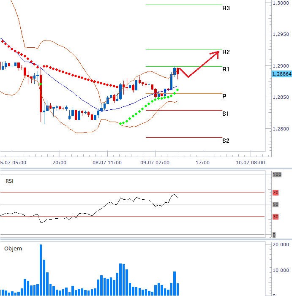This screenshot has width=292, height=296.
Task: Click the current price tag 1,28864
Action: coord(282,74)
